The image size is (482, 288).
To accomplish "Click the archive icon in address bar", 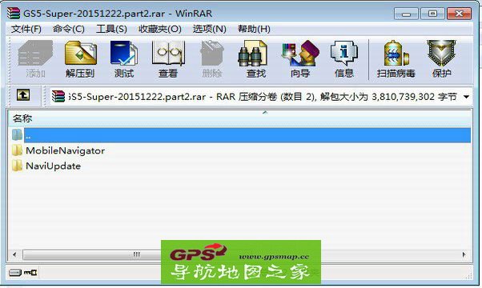I will pos(58,96).
